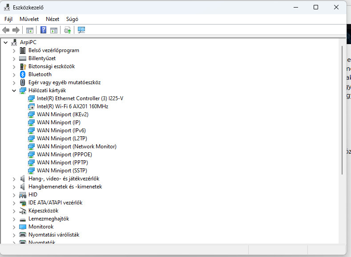The width and height of the screenshot is (351, 257).
Task: Click the action pane toolbar icon
Action: click(x=54, y=30)
